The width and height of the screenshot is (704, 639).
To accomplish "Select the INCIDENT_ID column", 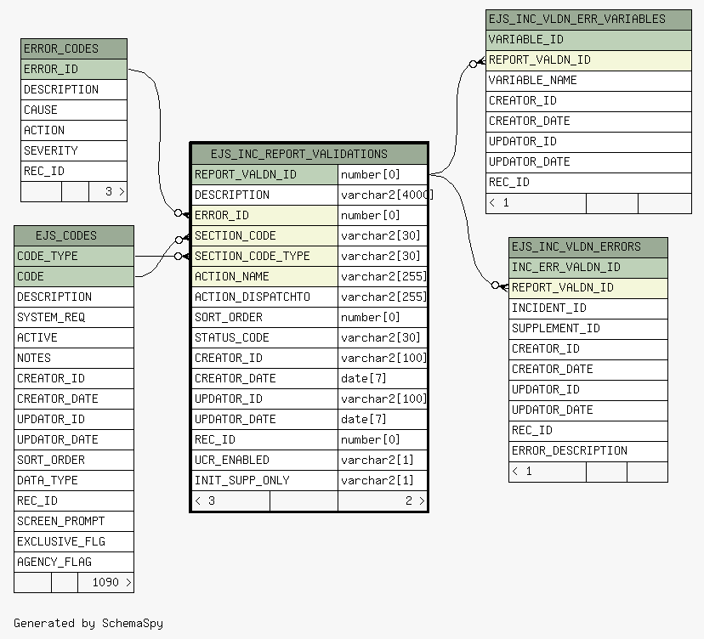I will [588, 308].
